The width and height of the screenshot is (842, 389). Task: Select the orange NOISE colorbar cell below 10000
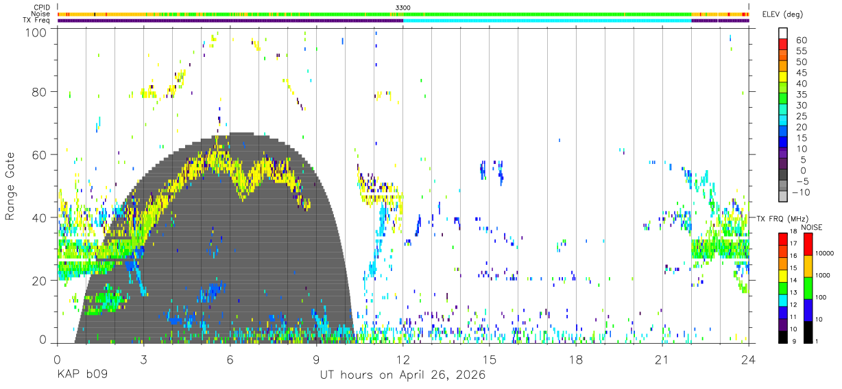coord(808,266)
